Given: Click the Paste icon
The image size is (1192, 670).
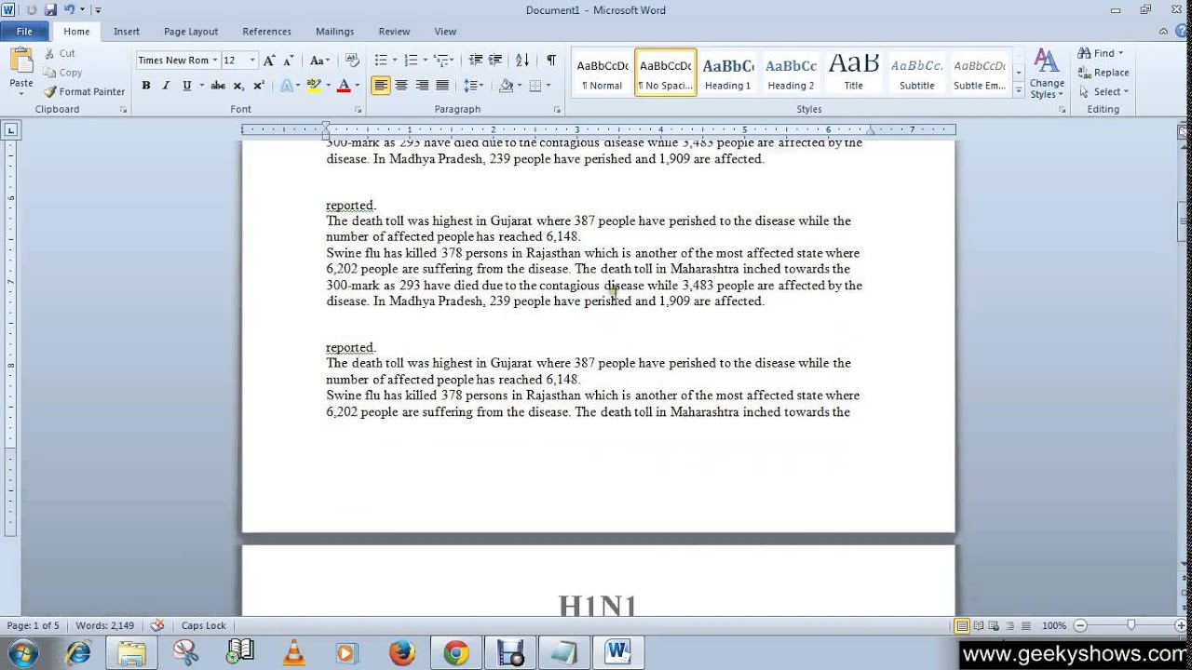Looking at the screenshot, I should point(20,61).
